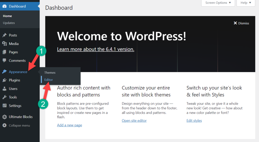Click the Ultimate Blocks hexagon icon
This screenshot has height=142, width=259.
5,117
